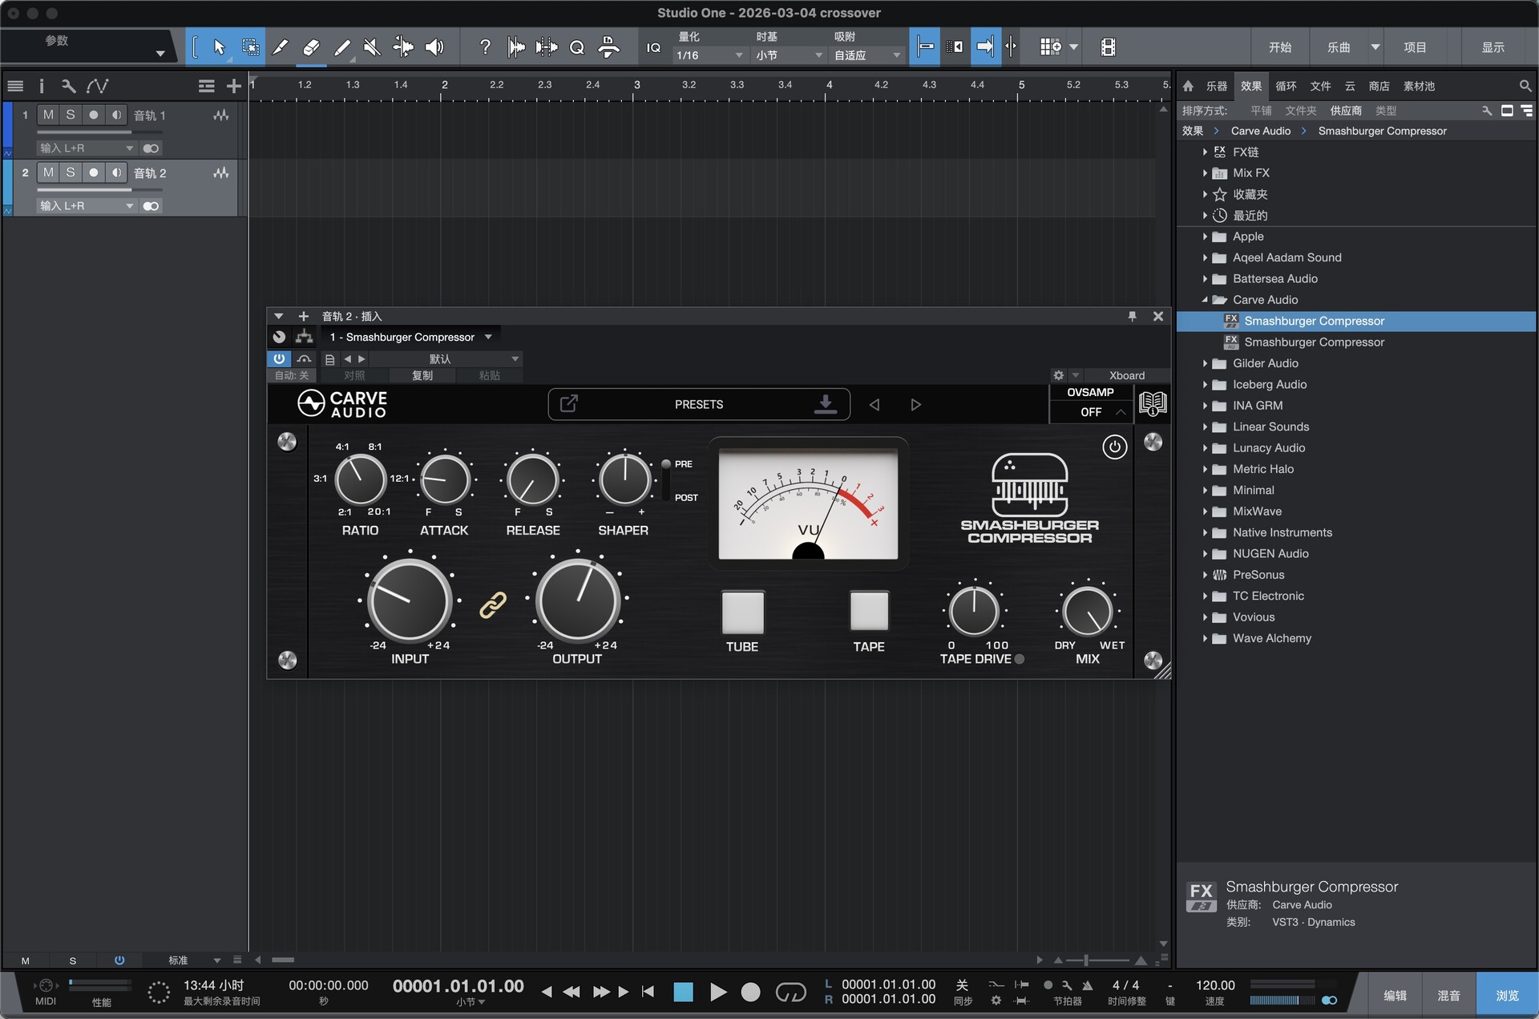This screenshot has width=1539, height=1019.
Task: Click the plugin manual book icon
Action: 1152,403
